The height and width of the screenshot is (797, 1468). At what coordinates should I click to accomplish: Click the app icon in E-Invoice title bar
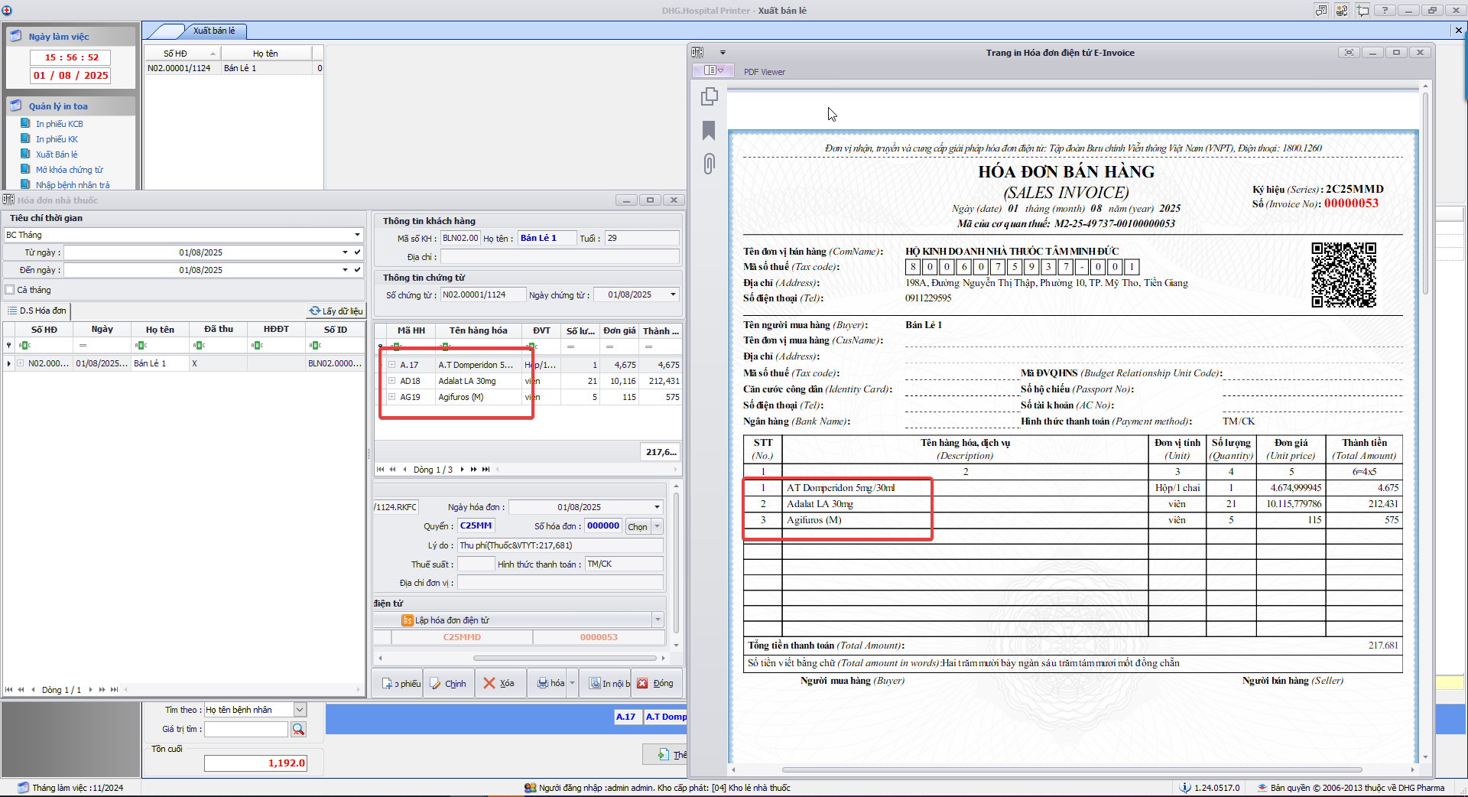pos(697,53)
